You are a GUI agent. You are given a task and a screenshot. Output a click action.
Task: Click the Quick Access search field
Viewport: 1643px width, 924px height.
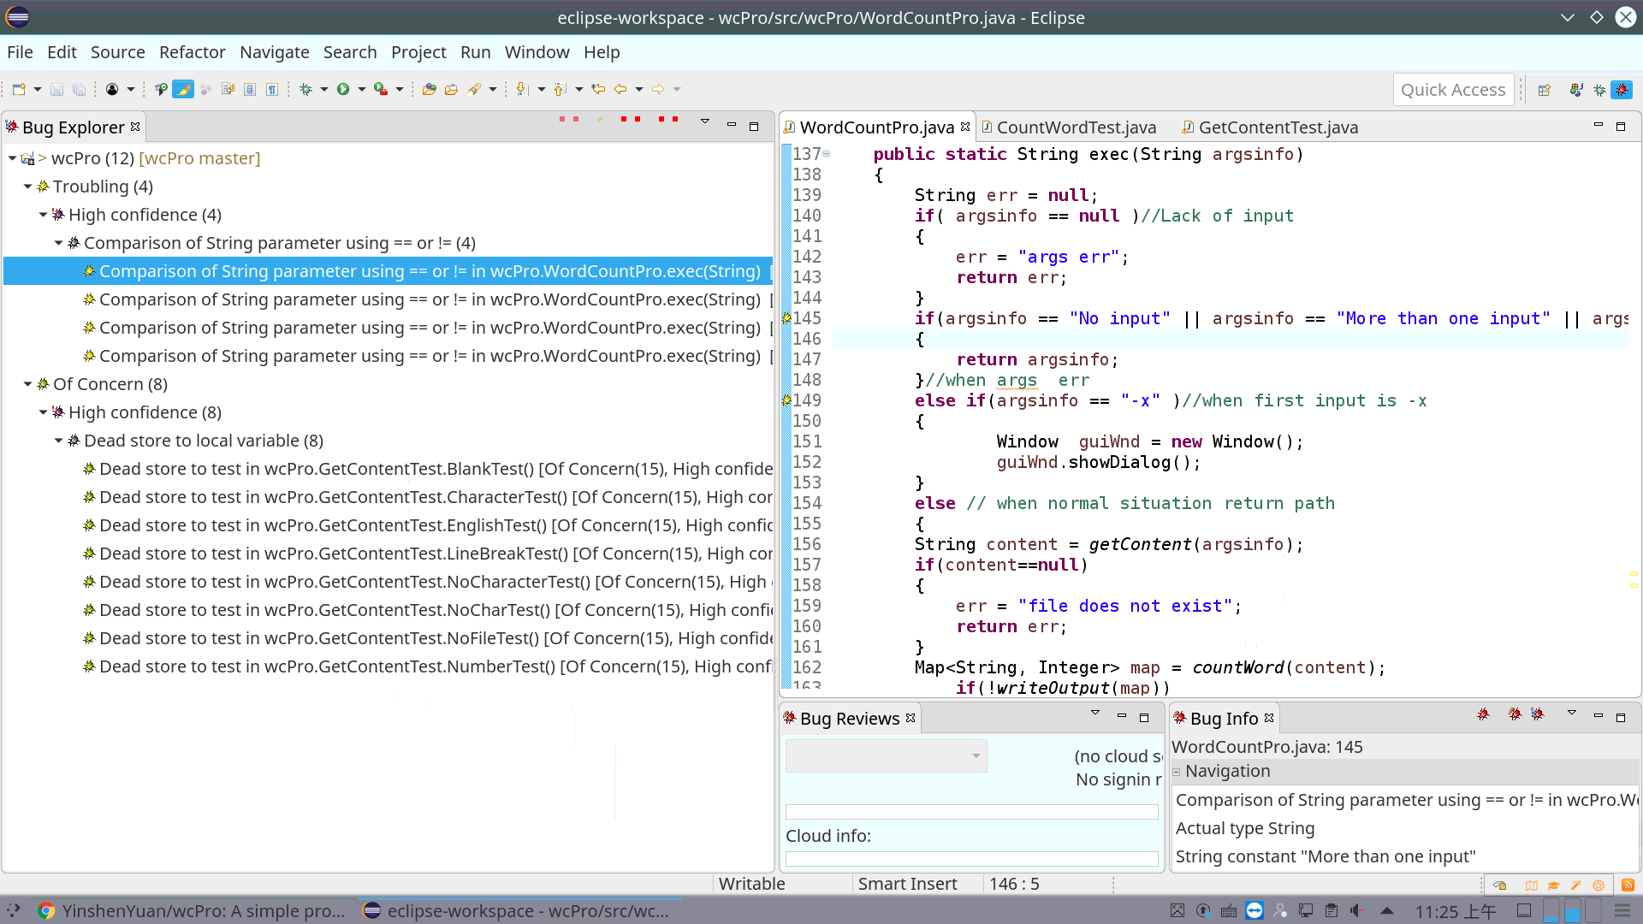(x=1452, y=90)
